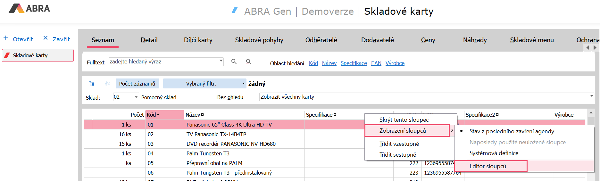
Task: Click the Název search area link
Action: point(329,63)
